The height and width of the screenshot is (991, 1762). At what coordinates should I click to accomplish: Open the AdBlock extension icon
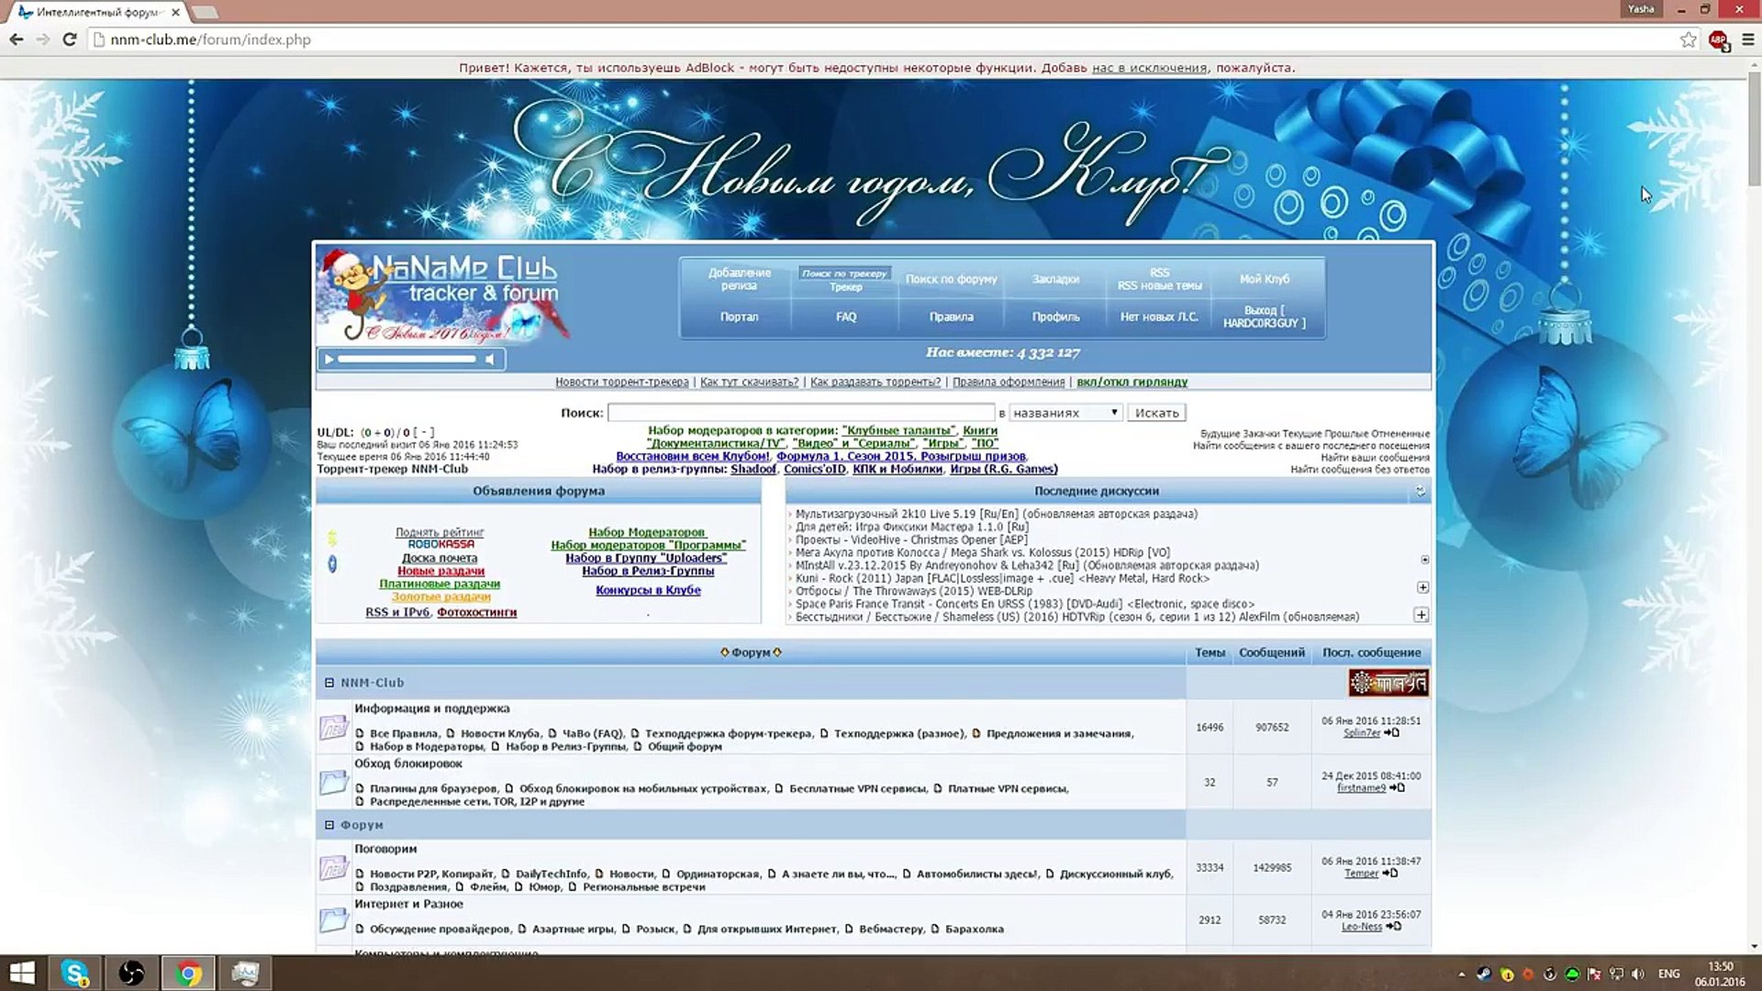click(1718, 39)
